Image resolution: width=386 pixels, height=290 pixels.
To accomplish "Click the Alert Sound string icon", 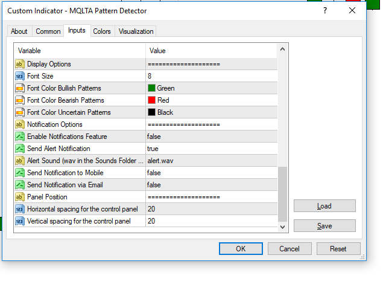I will 20,161.
